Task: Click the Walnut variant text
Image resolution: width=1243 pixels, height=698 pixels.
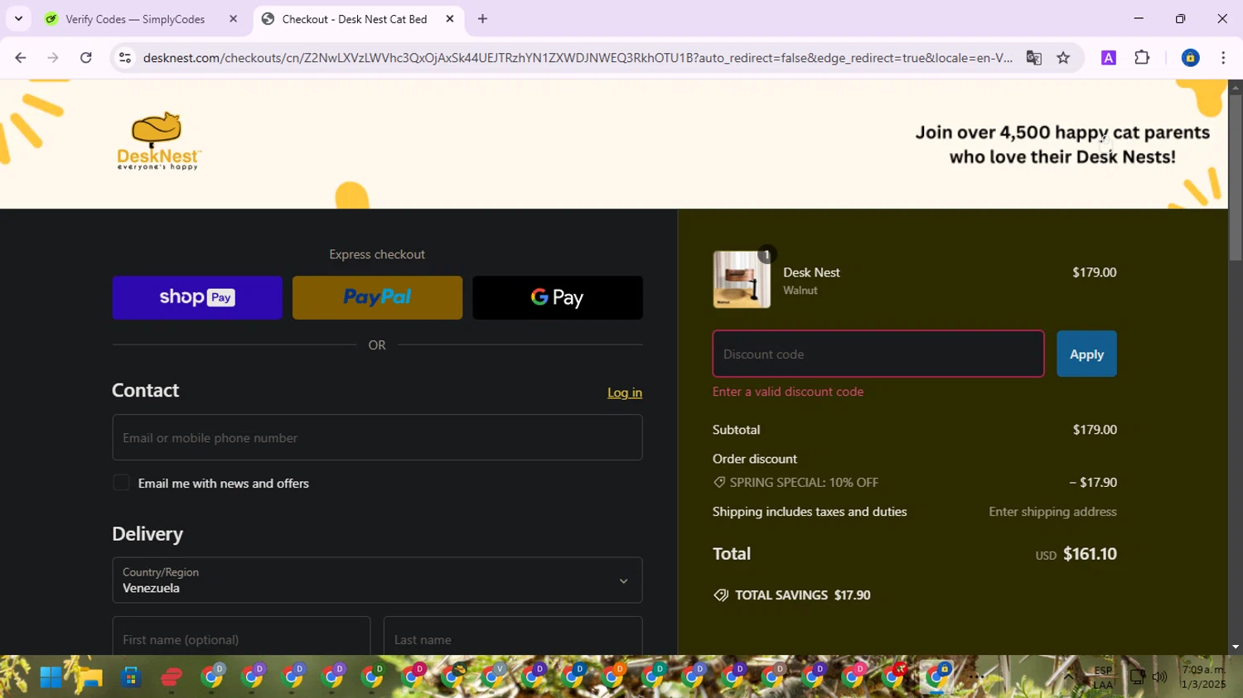Action: [800, 291]
